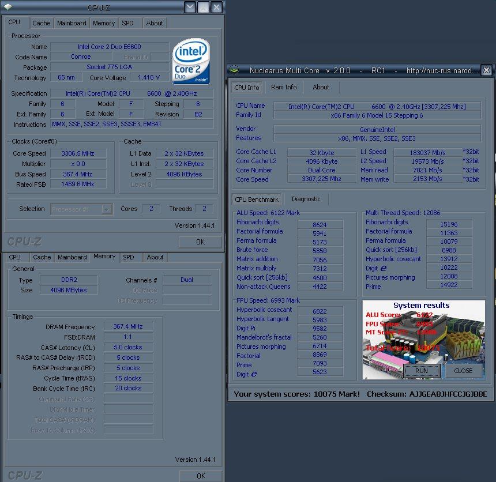The width and height of the screenshot is (496, 482).
Task: Close the Nuclearus Multi Core window
Action: (x=487, y=70)
